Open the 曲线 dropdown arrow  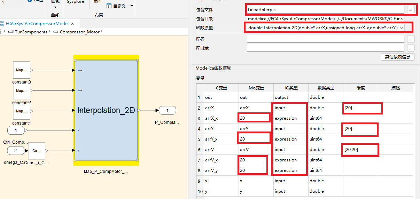point(55,7)
